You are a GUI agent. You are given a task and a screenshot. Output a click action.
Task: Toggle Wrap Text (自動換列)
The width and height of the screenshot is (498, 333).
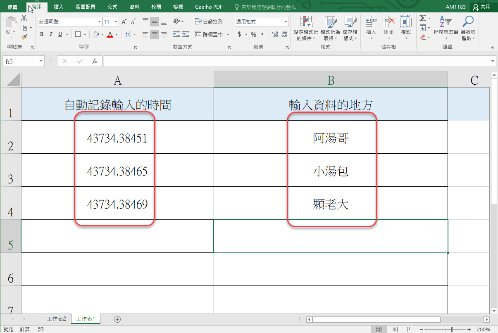(x=209, y=22)
